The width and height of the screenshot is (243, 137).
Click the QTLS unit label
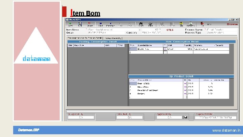tap(170, 30)
